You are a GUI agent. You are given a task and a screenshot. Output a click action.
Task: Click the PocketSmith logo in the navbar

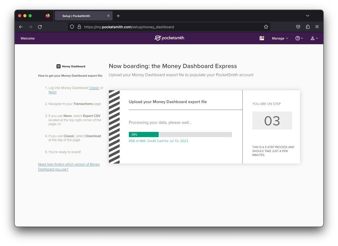[x=169, y=38]
